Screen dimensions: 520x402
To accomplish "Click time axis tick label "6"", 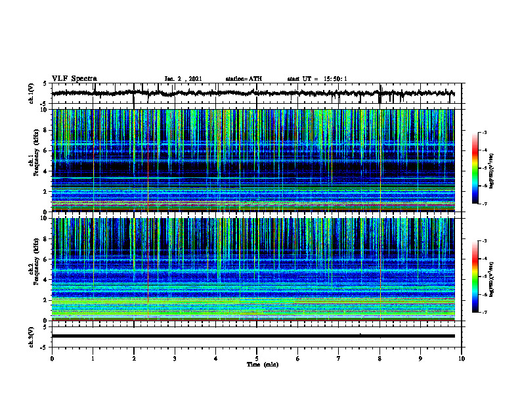I will click(298, 359).
